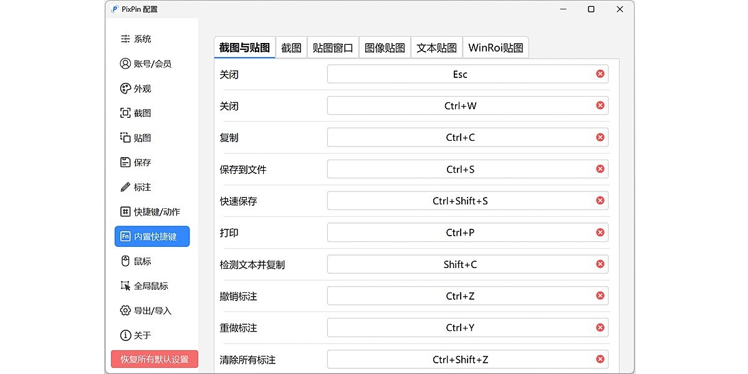The width and height of the screenshot is (748, 374).
Task: Switch to the WinRoi贴图 tab
Action: pyautogui.click(x=496, y=47)
